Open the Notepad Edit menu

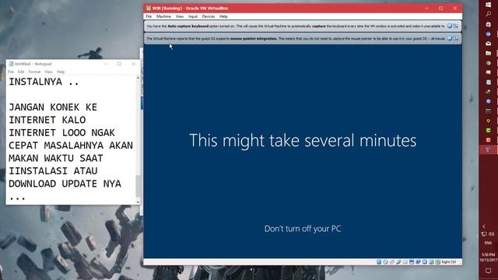coord(21,72)
